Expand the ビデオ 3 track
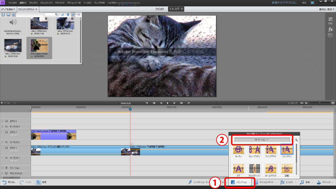The image size is (336, 189). tap(3, 121)
